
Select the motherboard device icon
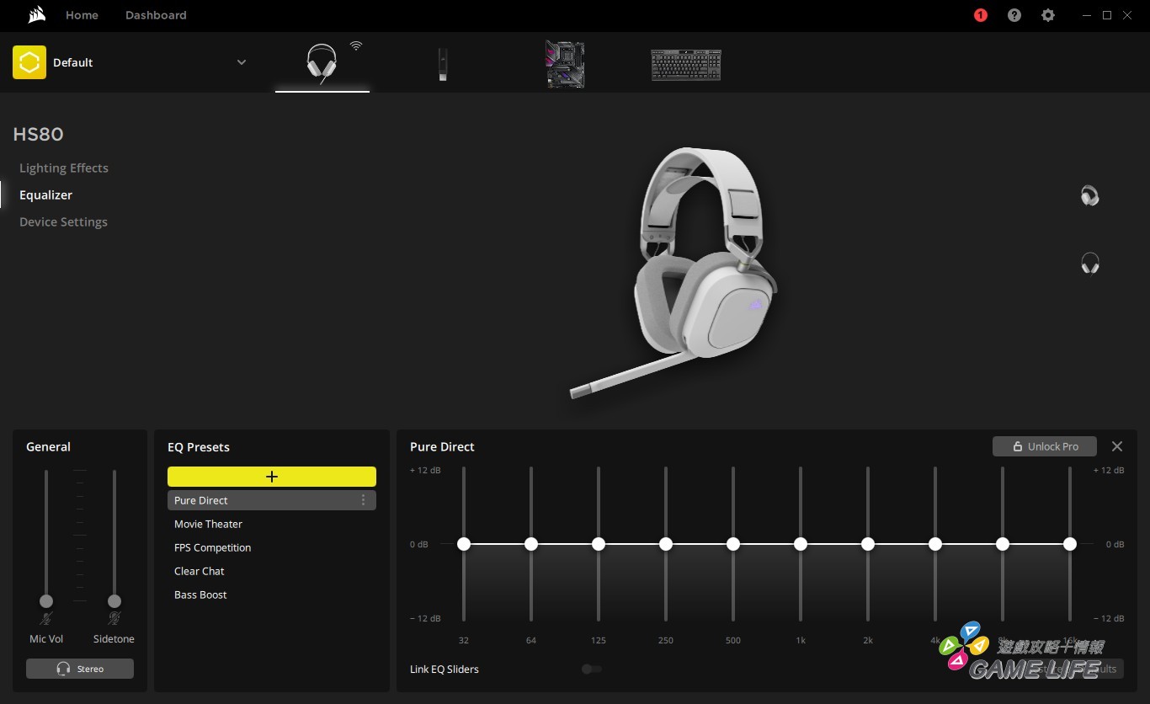(x=565, y=64)
